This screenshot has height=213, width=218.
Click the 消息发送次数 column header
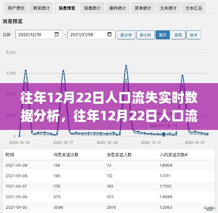coord(66,155)
